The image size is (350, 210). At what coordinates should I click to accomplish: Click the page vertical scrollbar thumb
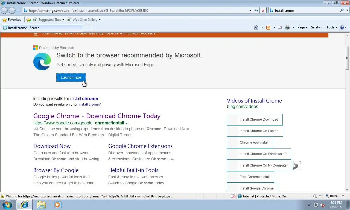click(347, 58)
